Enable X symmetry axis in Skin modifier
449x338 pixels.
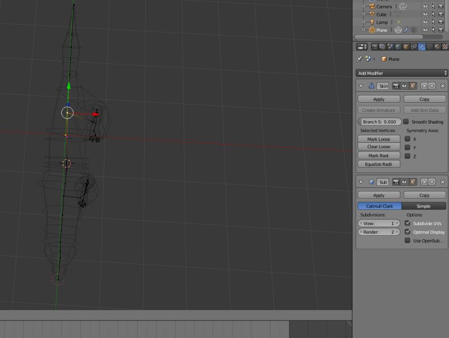pyautogui.click(x=407, y=138)
